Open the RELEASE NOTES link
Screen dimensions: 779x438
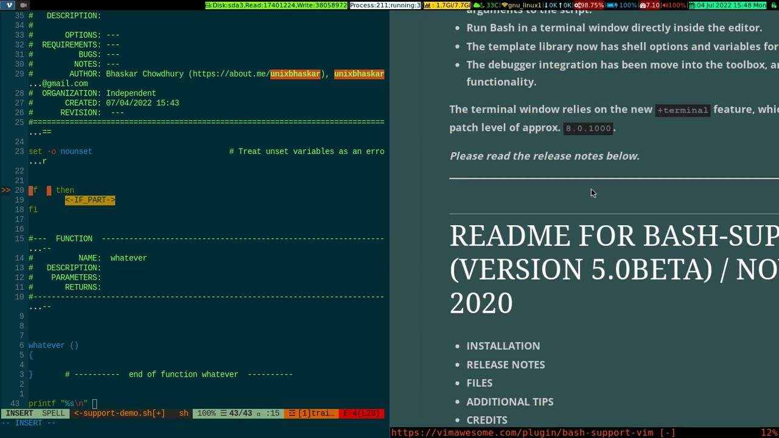pos(505,364)
